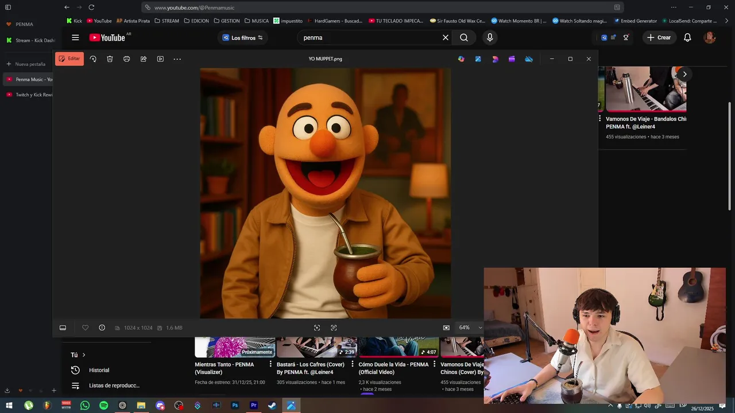Switch to the Twitch y Kick Rewind tab
The image size is (735, 413).
[x=29, y=95]
